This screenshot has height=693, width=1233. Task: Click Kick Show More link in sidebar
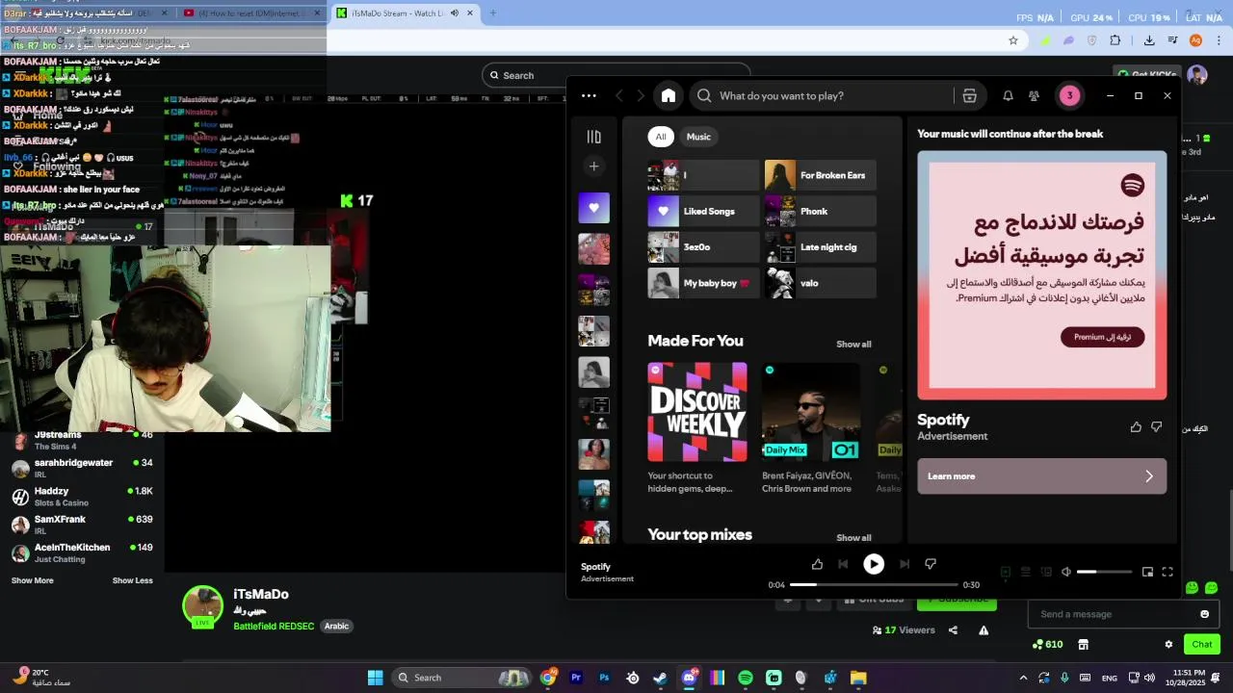point(32,580)
